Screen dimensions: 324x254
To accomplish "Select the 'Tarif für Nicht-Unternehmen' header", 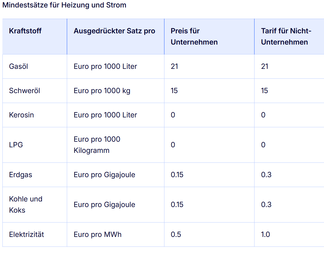I will pos(286,37).
